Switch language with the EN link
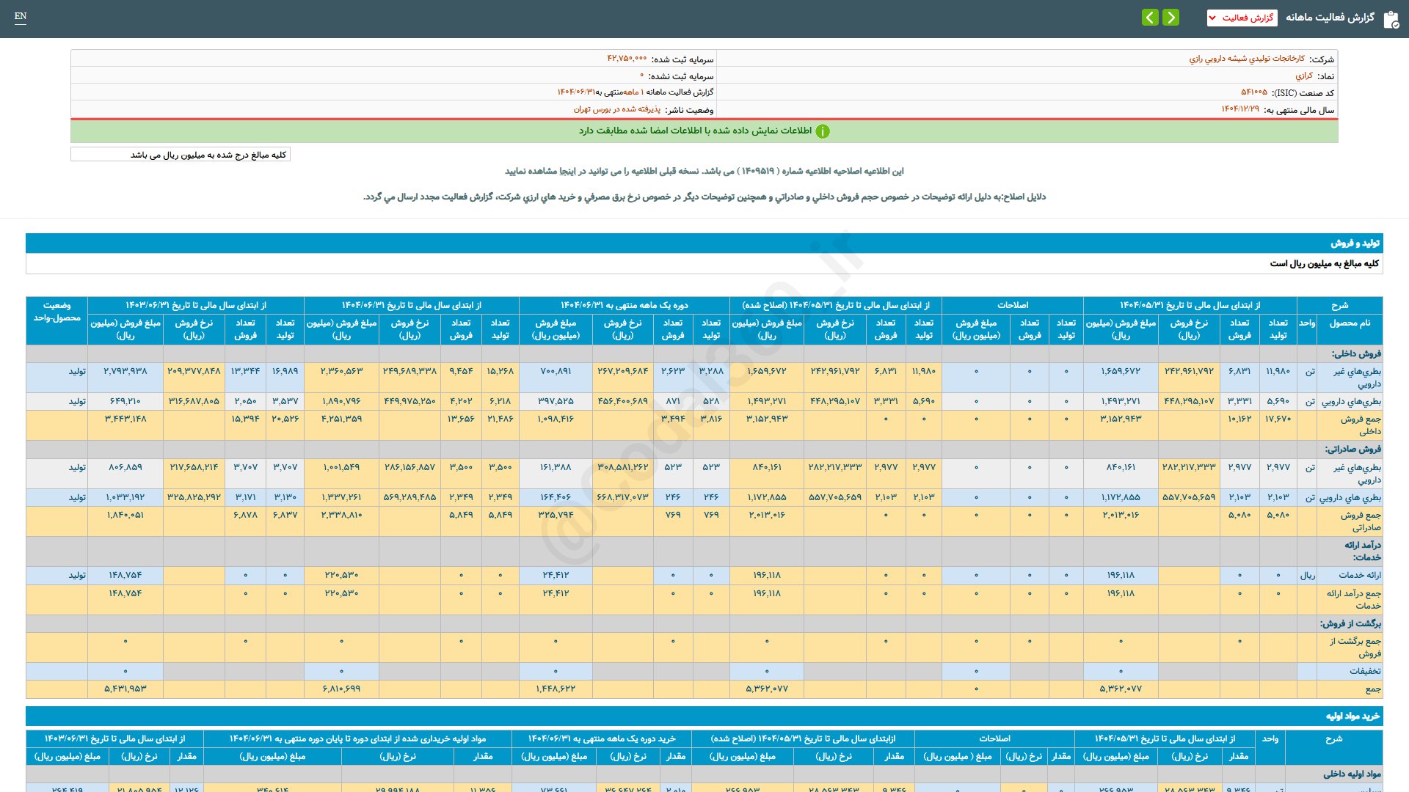 [x=21, y=16]
